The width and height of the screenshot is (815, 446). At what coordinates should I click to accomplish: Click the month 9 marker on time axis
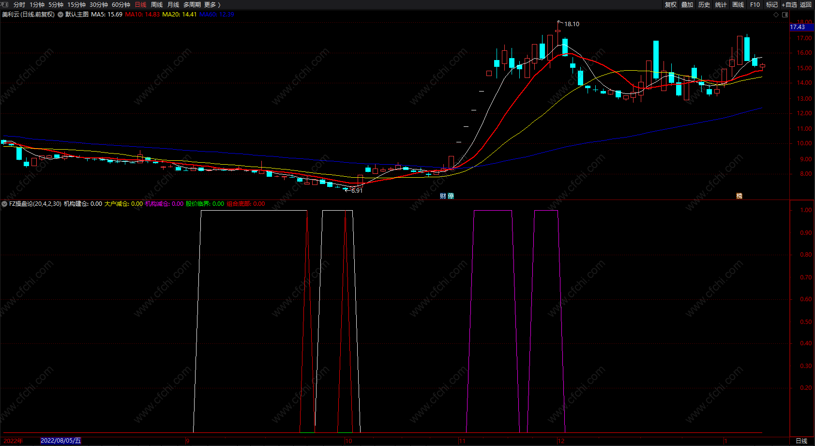click(188, 441)
